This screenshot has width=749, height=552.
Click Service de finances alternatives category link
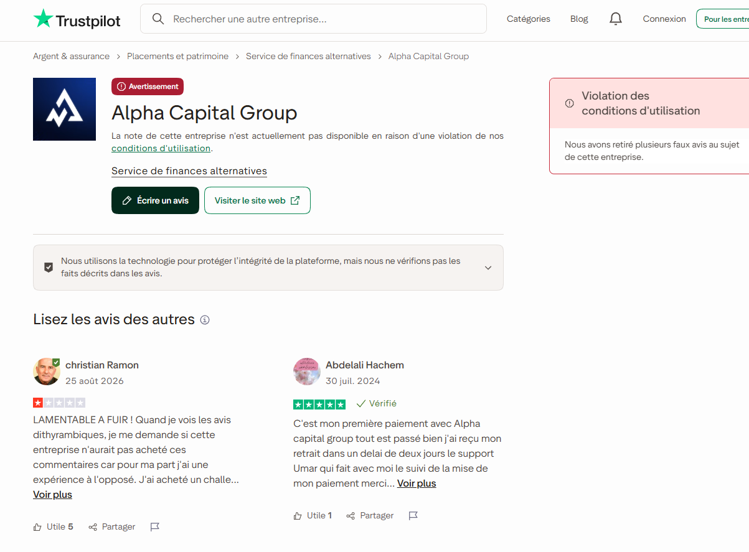(x=189, y=171)
